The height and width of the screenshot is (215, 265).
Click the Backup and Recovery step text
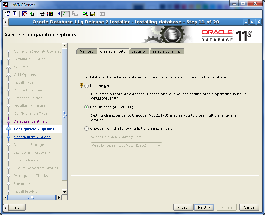pos(32,152)
